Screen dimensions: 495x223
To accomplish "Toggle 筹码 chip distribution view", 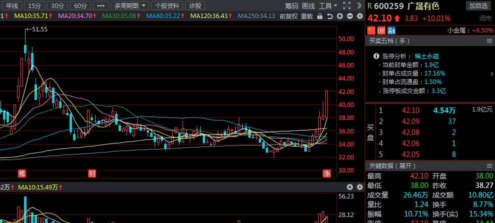I will tap(291, 6).
